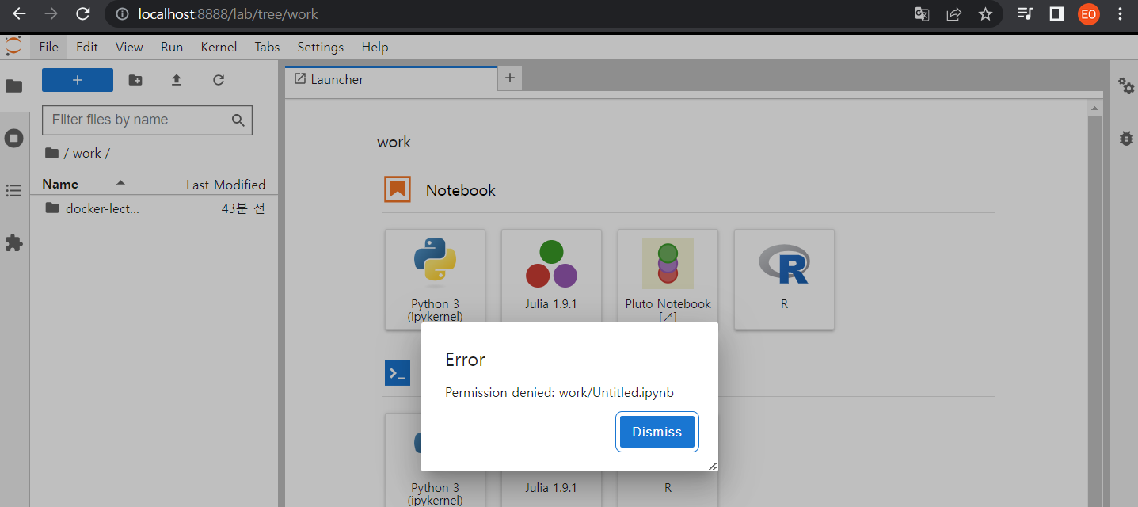Open the File Browser sidebar tab
The image size is (1138, 507).
click(x=14, y=86)
